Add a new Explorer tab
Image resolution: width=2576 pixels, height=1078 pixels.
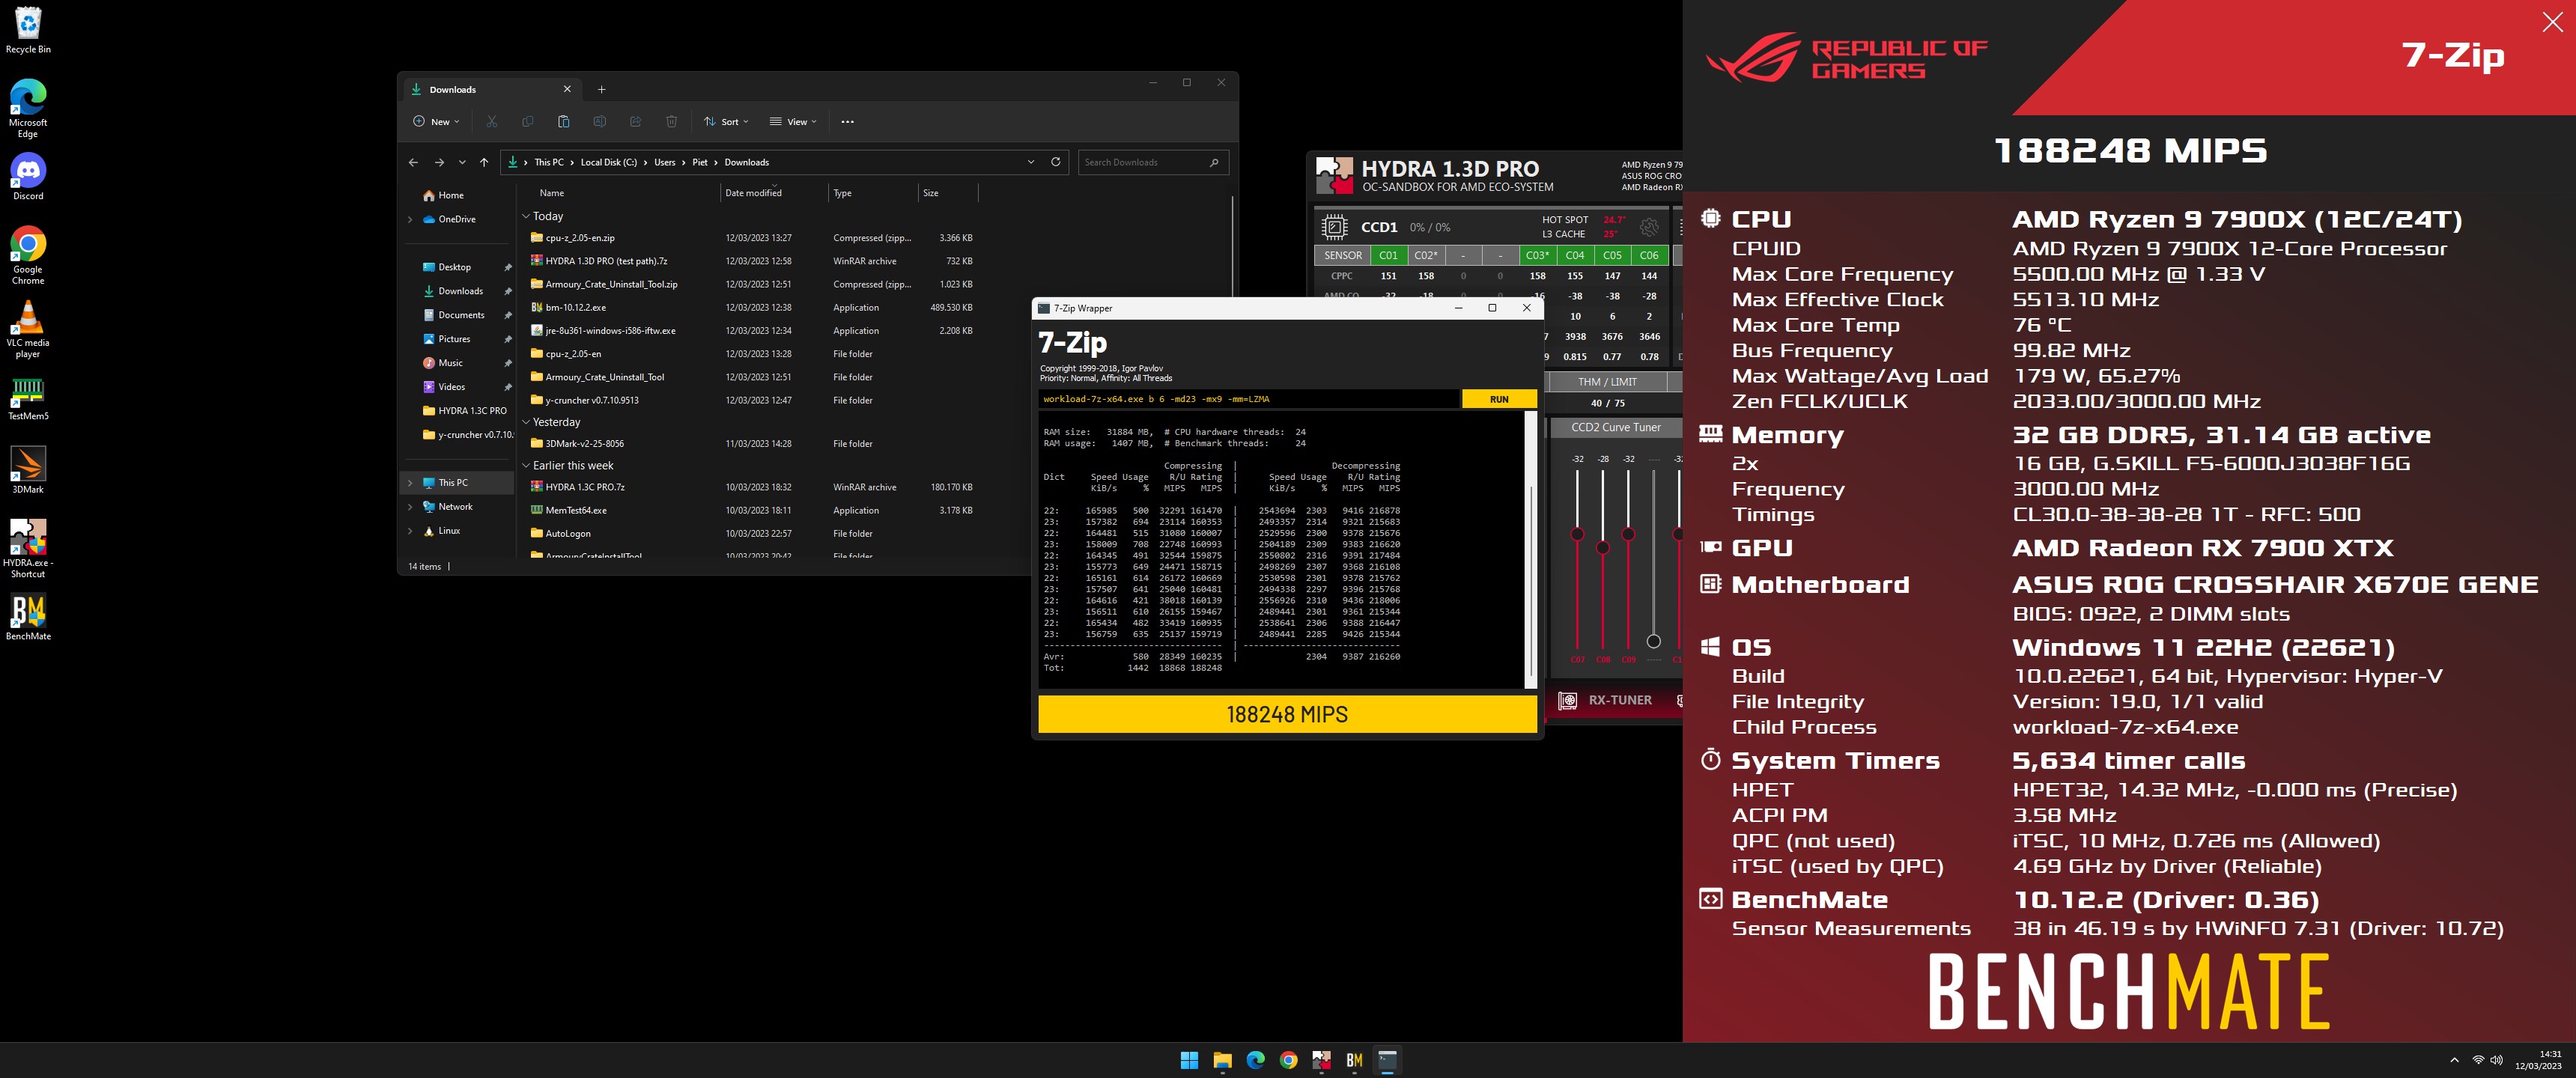pos(601,89)
